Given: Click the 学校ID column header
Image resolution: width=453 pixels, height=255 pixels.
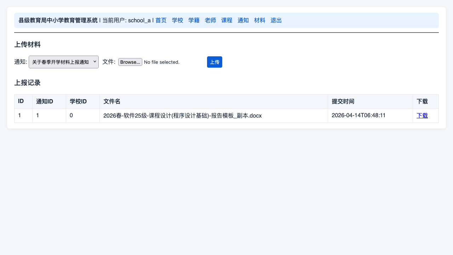Looking at the screenshot, I should coord(83,102).
